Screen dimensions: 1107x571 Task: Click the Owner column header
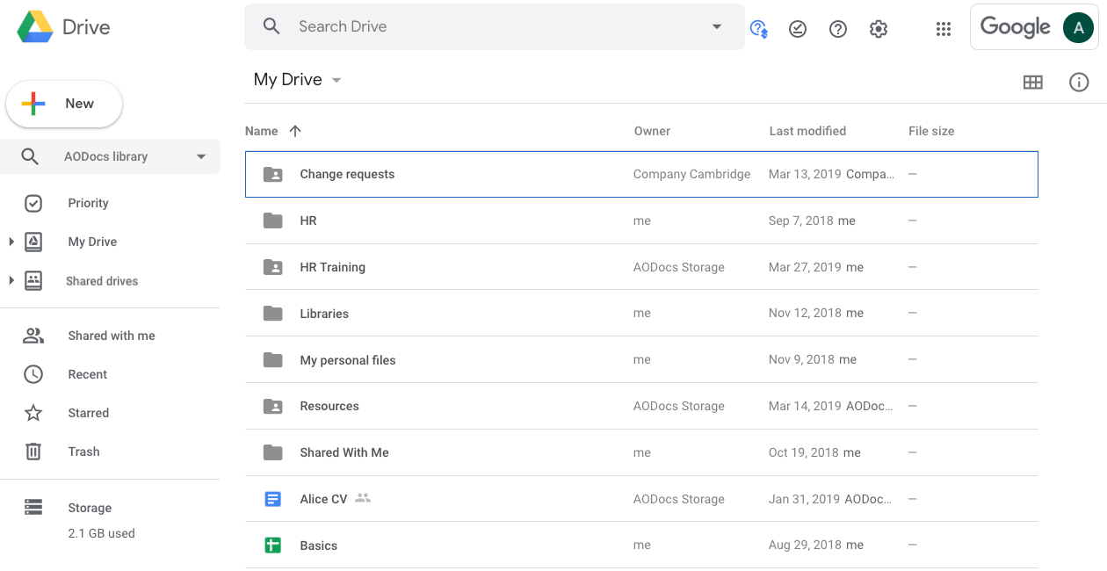pos(652,131)
